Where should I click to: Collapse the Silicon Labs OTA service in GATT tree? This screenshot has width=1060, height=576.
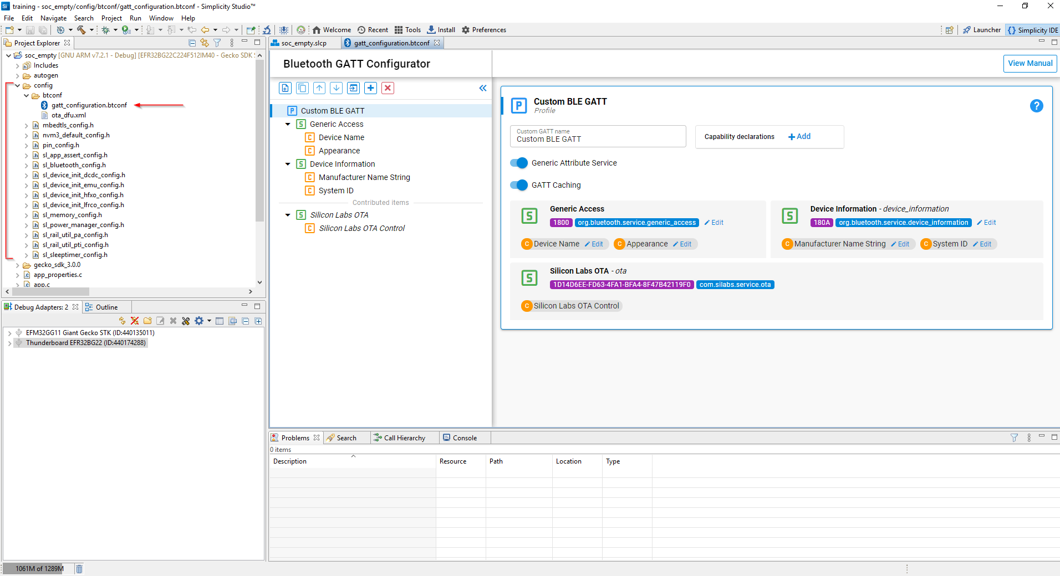(288, 215)
